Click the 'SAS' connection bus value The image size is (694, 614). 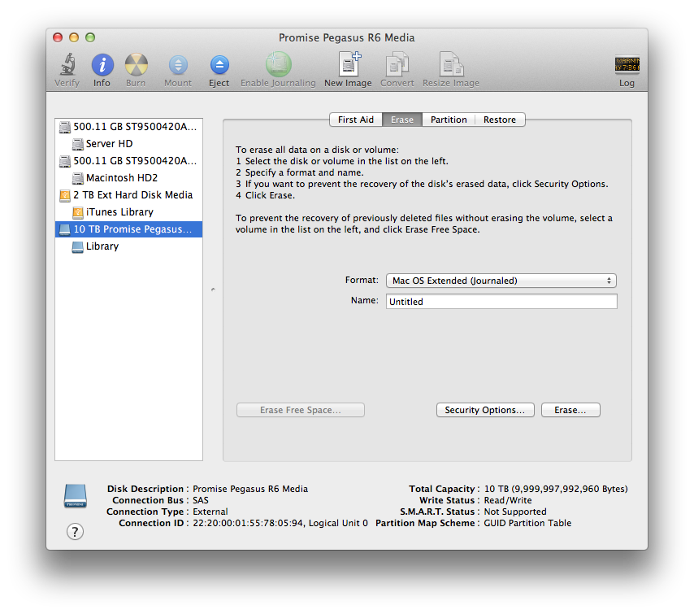click(x=201, y=500)
